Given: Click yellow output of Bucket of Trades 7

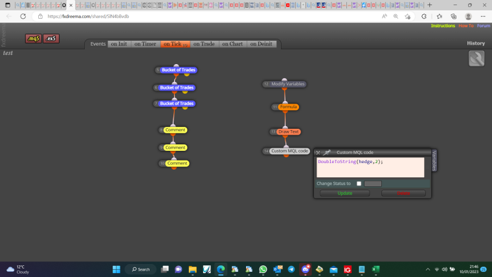Looking at the screenshot, I should (x=184, y=107).
